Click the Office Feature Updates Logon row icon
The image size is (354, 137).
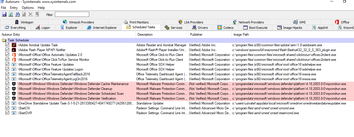click(14, 69)
